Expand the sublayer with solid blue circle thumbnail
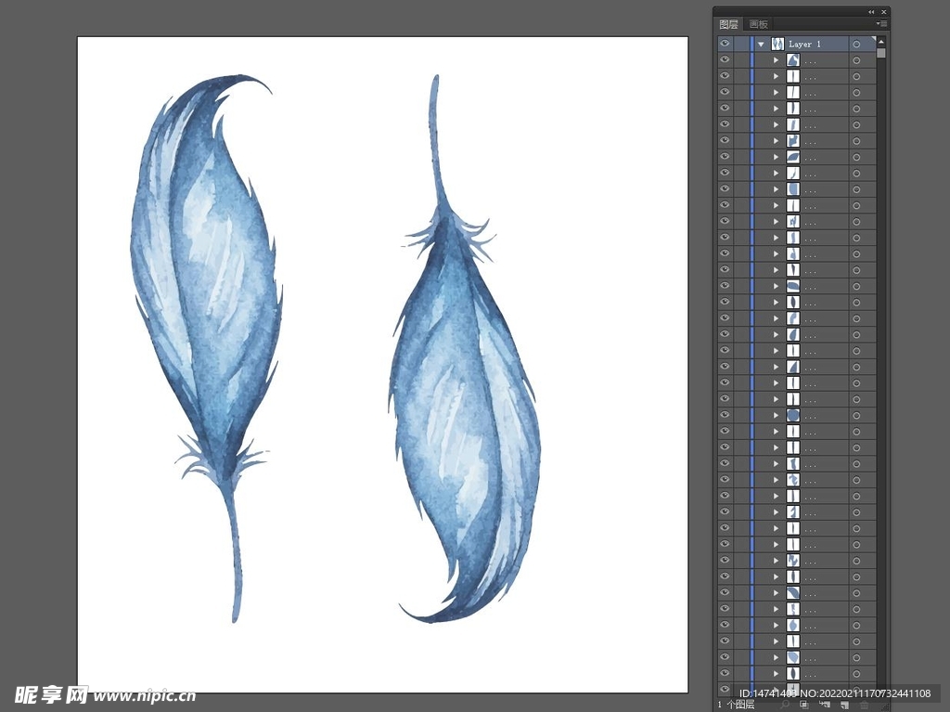Screen dimensions: 950x712 (x=777, y=416)
